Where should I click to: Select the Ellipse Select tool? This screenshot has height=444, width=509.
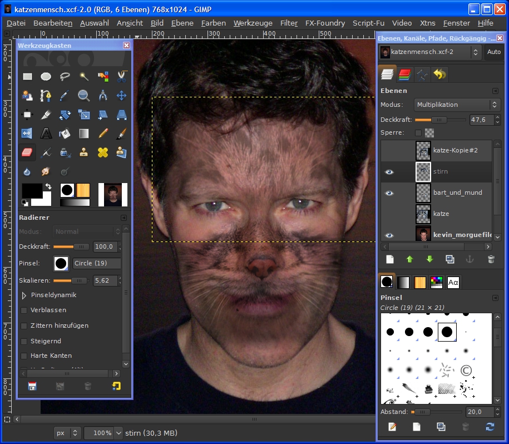point(46,77)
